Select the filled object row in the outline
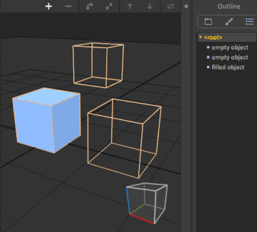The width and height of the screenshot is (257, 232). [227, 67]
